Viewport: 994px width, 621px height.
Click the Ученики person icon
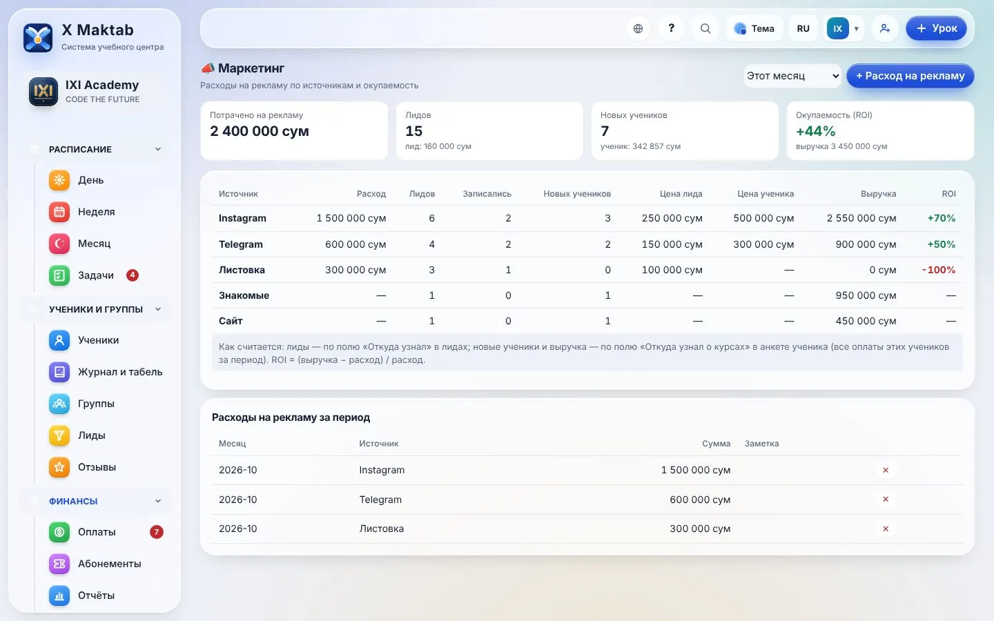(59, 340)
